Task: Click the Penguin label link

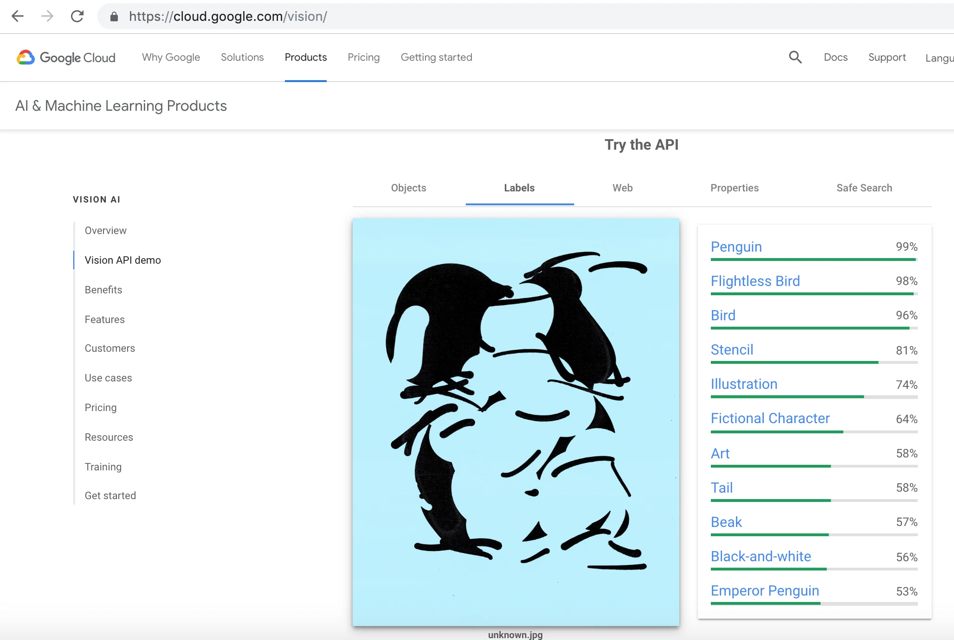Action: click(736, 247)
